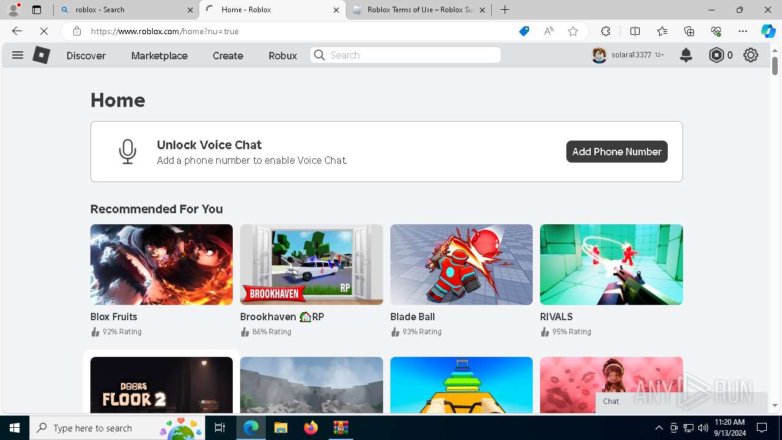
Task: Open the Blox Fruits title link
Action: pos(114,317)
